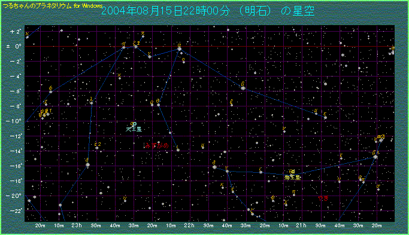
Task: Select the bright β star near the -6° line
Action: (x=243, y=88)
